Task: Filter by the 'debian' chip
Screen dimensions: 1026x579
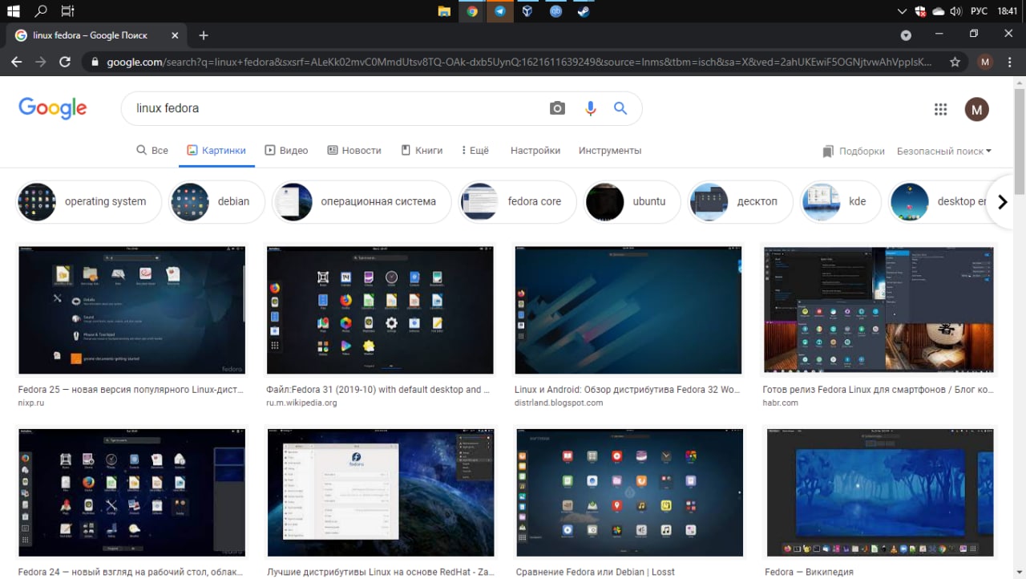Action: tap(216, 202)
